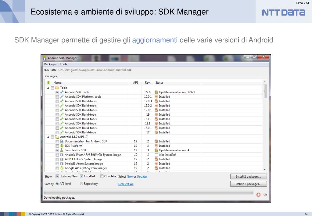Click the SDK Platform android icon

pyautogui.click(x=62, y=146)
